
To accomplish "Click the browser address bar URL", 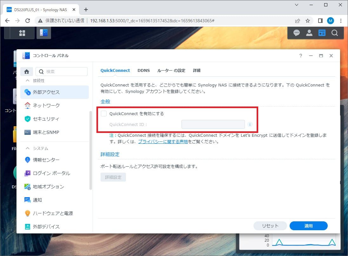I will tap(152, 21).
